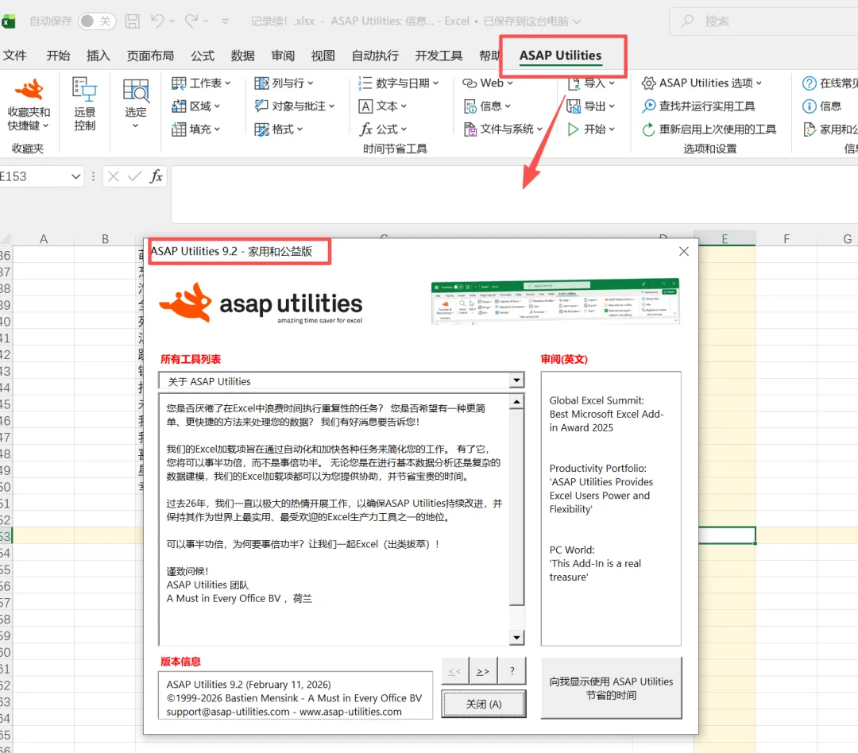Click the Excel search box
This screenshot has height=753, width=858.
(x=764, y=21)
